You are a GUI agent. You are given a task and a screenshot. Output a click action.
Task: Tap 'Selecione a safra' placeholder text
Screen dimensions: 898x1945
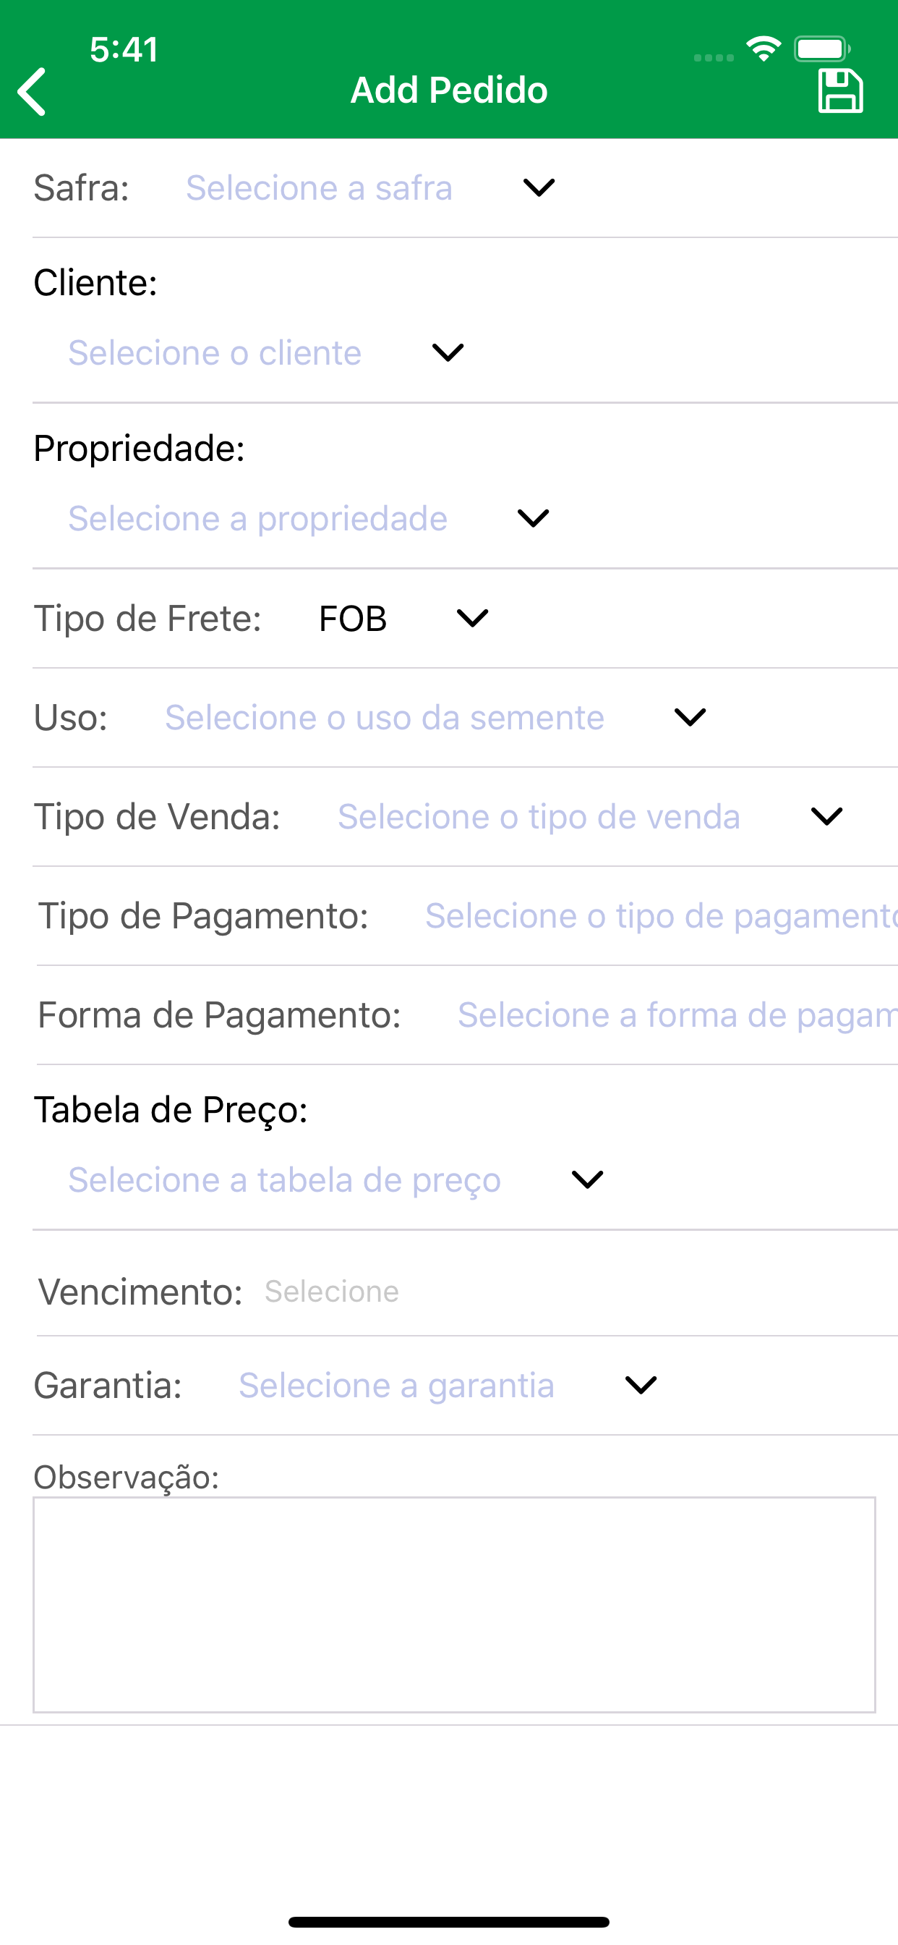click(319, 187)
